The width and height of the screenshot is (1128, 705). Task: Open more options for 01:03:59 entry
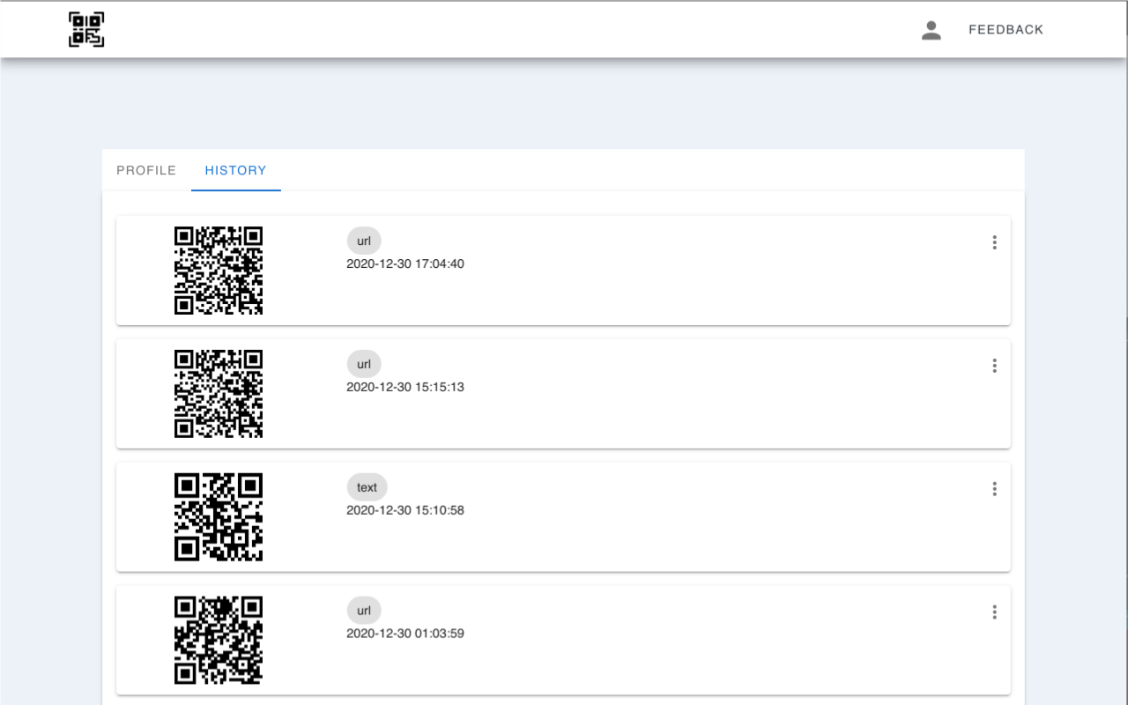click(994, 612)
